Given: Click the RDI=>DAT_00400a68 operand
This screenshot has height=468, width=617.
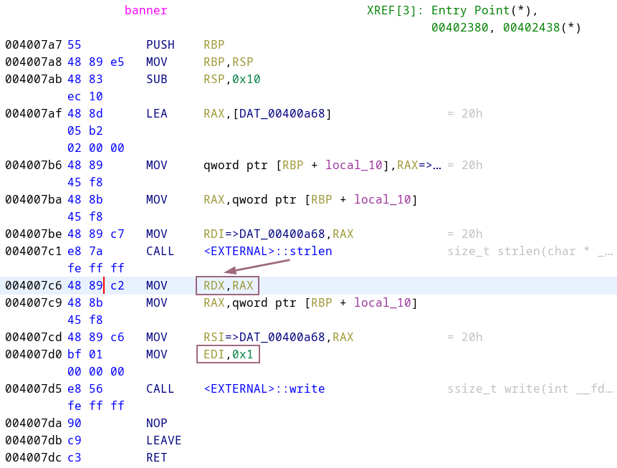Looking at the screenshot, I should point(264,234).
